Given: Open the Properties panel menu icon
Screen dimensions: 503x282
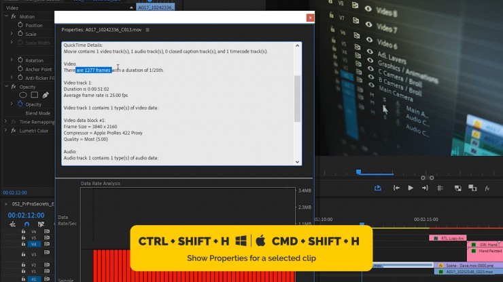Looking at the screenshot, I should point(148,30).
